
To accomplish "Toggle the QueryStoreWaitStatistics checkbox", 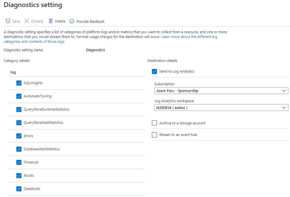I will (x=19, y=123).
